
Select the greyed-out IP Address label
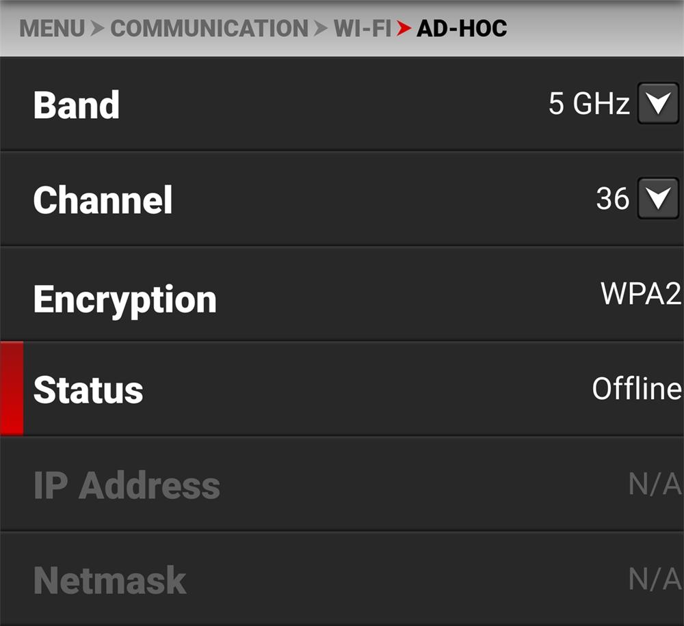pos(127,485)
